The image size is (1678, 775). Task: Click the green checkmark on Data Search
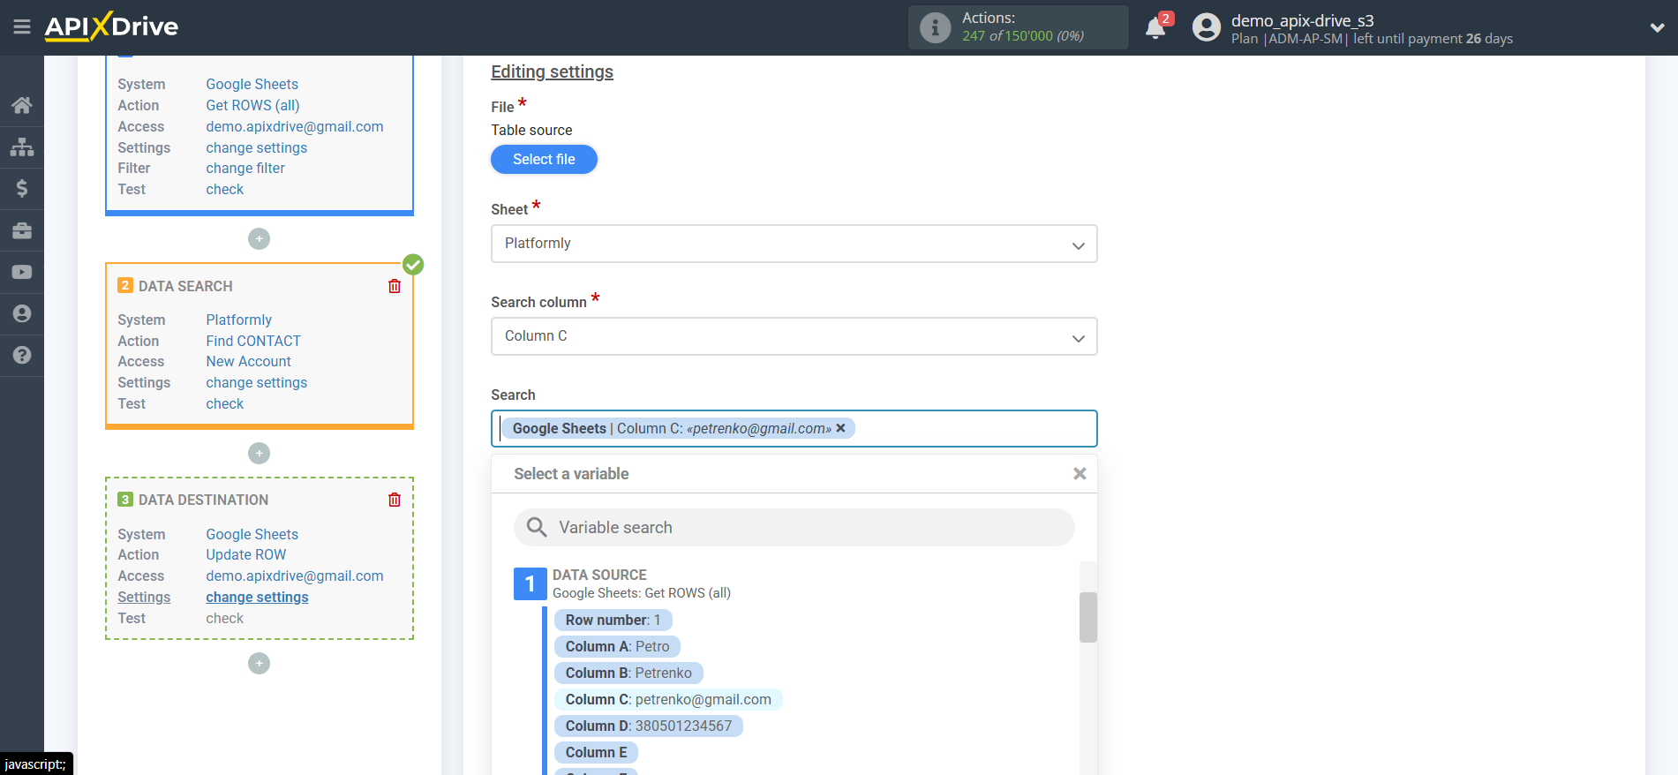413,264
